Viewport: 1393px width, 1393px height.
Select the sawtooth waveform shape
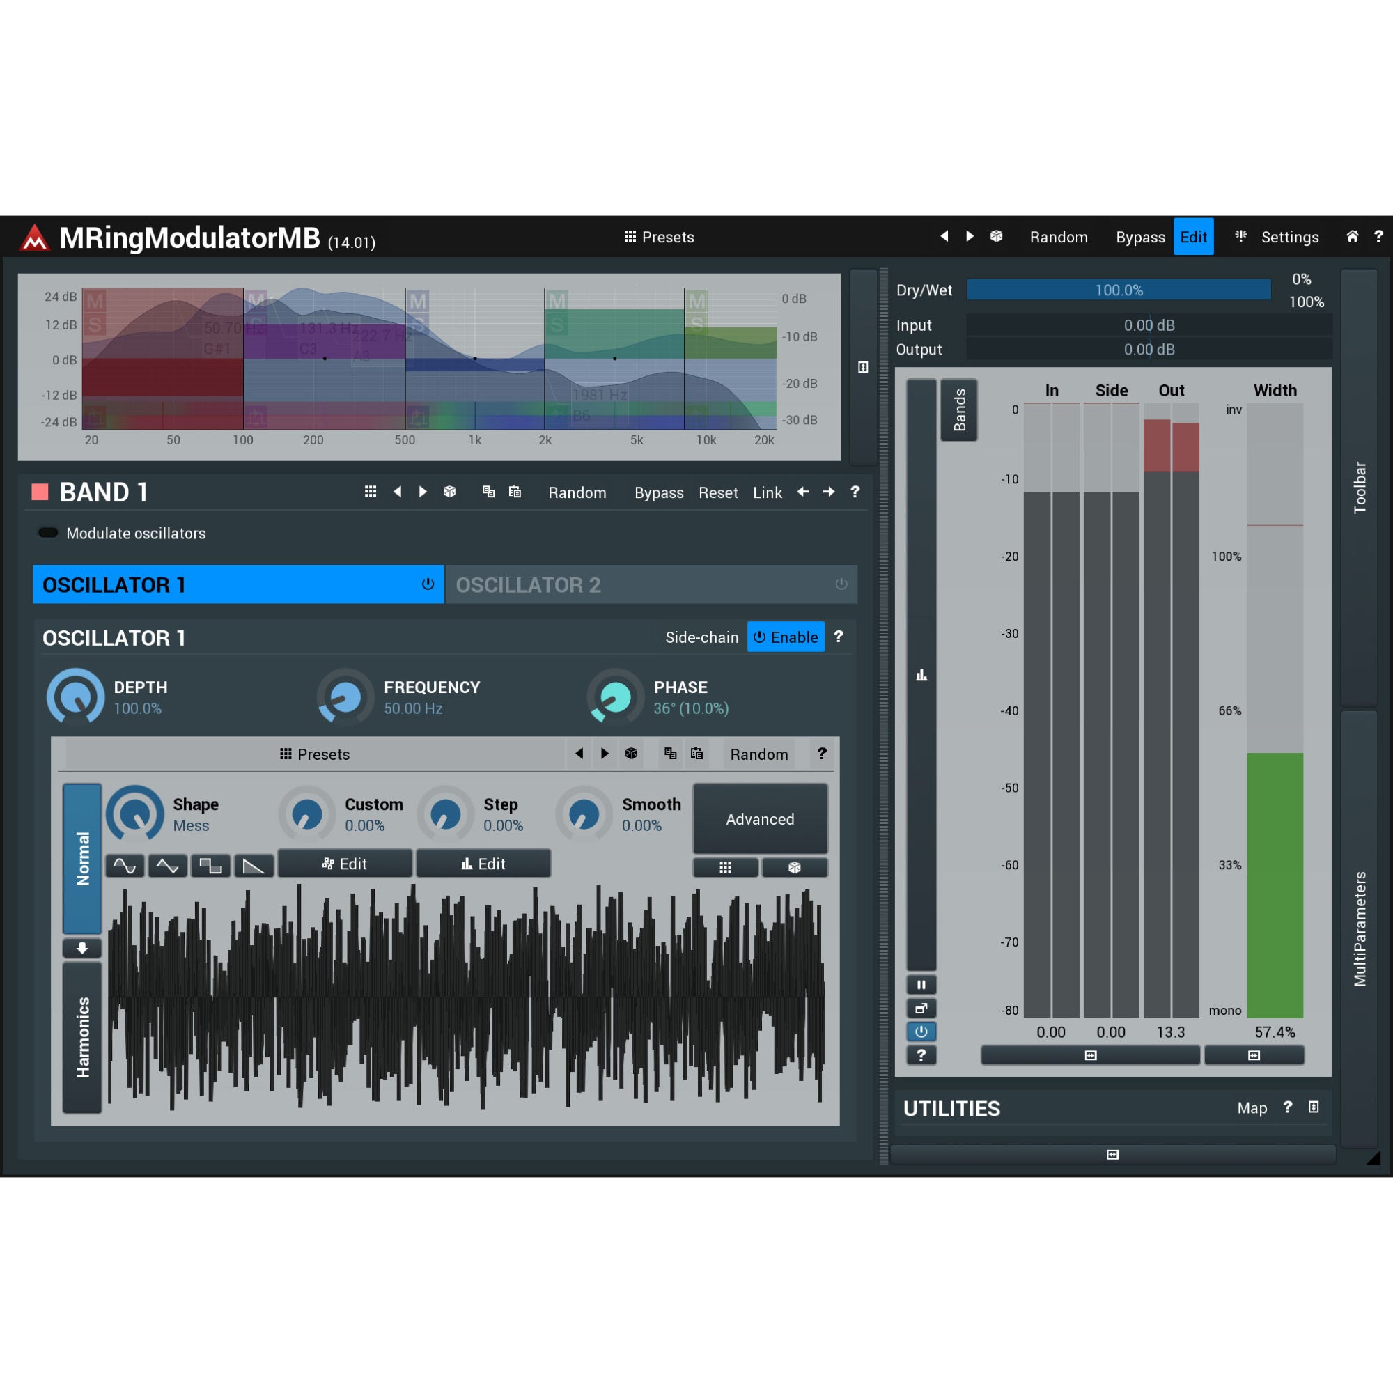(254, 866)
